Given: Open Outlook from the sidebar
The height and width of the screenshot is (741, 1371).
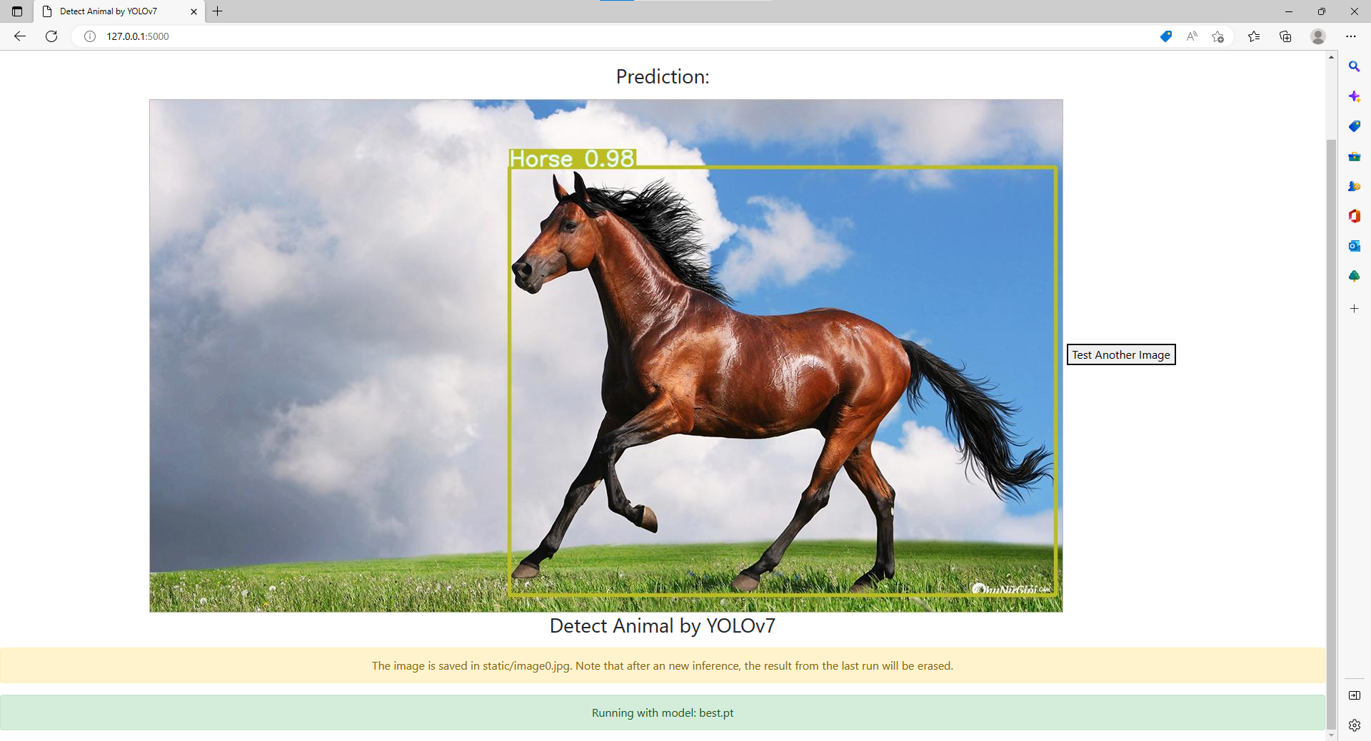Looking at the screenshot, I should pos(1355,245).
